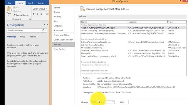Click the Paste clipboard icon
Viewport: 188px width, 105px height.
pyautogui.click(x=9, y=9)
